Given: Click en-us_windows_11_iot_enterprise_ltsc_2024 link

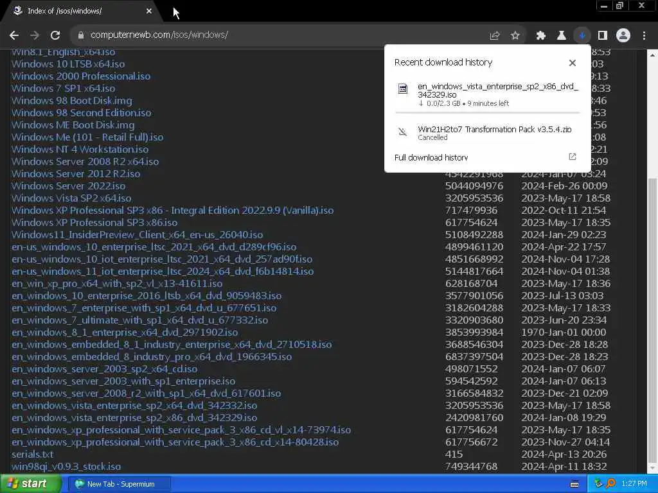Looking at the screenshot, I should [x=163, y=272].
